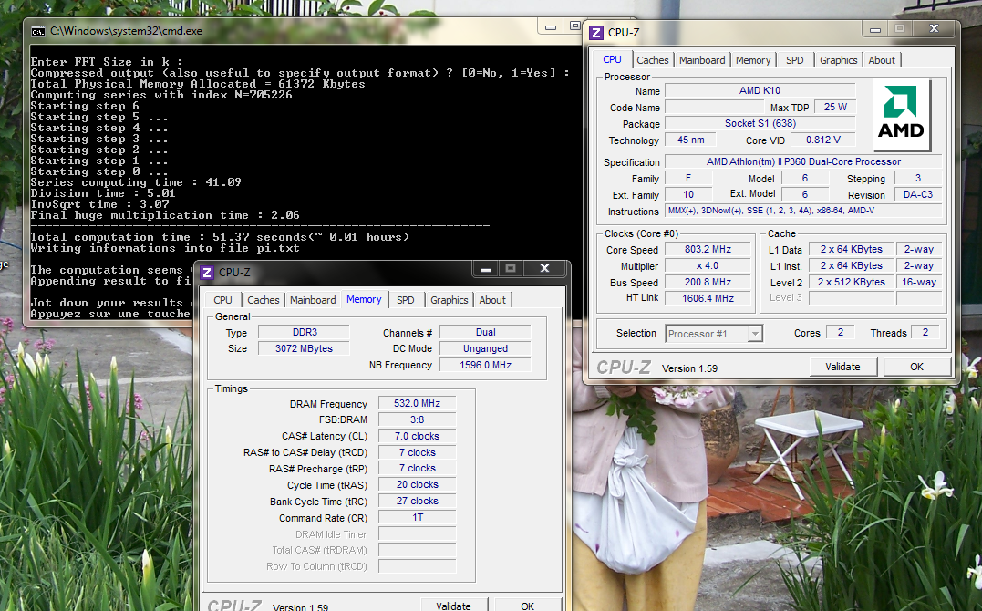Image resolution: width=982 pixels, height=611 pixels.
Task: Open SPD tab in Memory CPU-Z window
Action: coord(405,300)
